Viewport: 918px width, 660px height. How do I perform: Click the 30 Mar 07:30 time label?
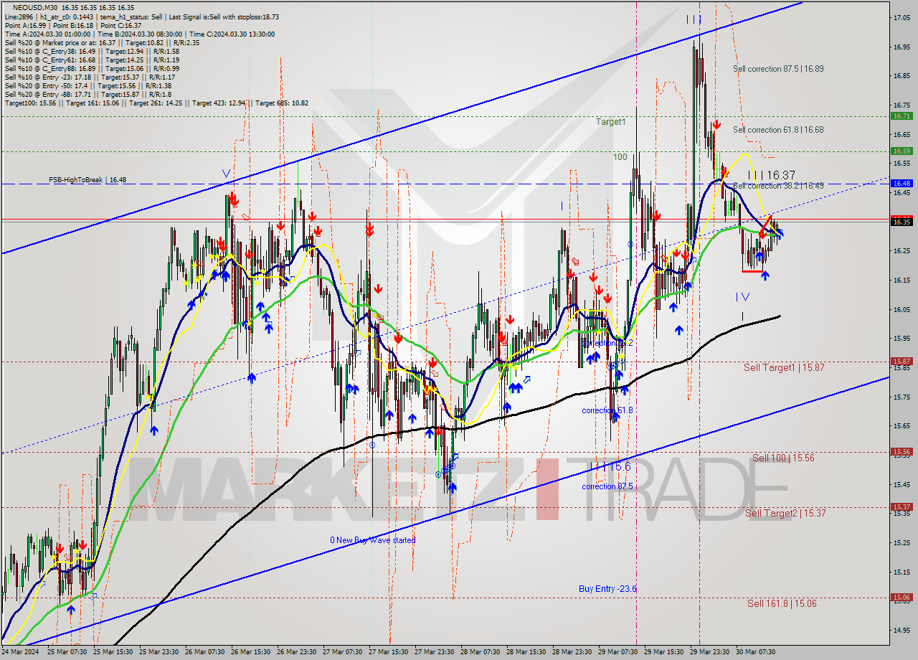click(756, 652)
